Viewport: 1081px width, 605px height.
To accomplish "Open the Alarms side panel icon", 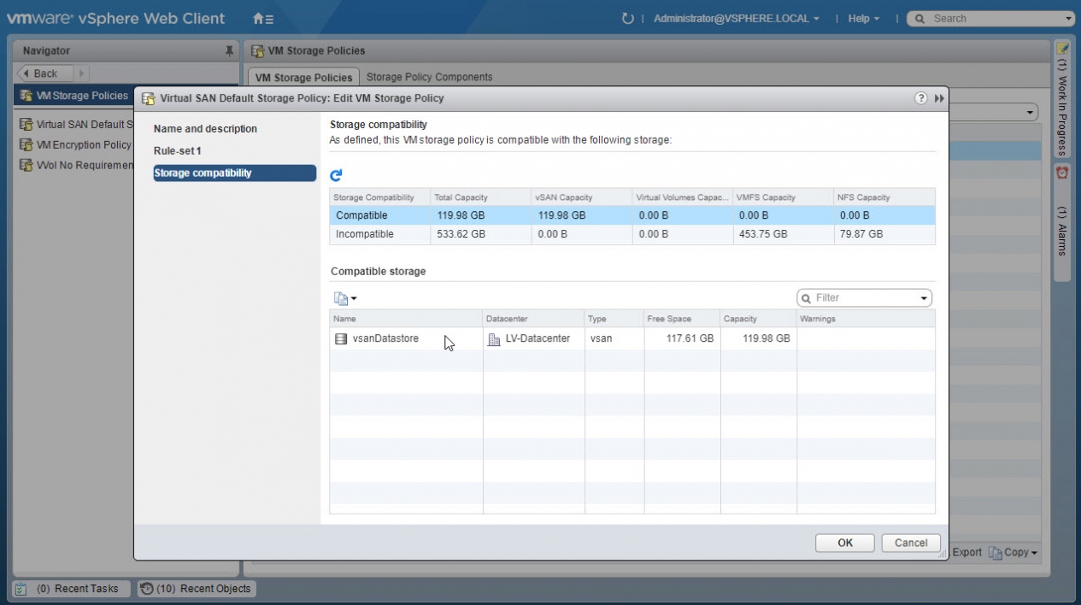I will tap(1062, 173).
